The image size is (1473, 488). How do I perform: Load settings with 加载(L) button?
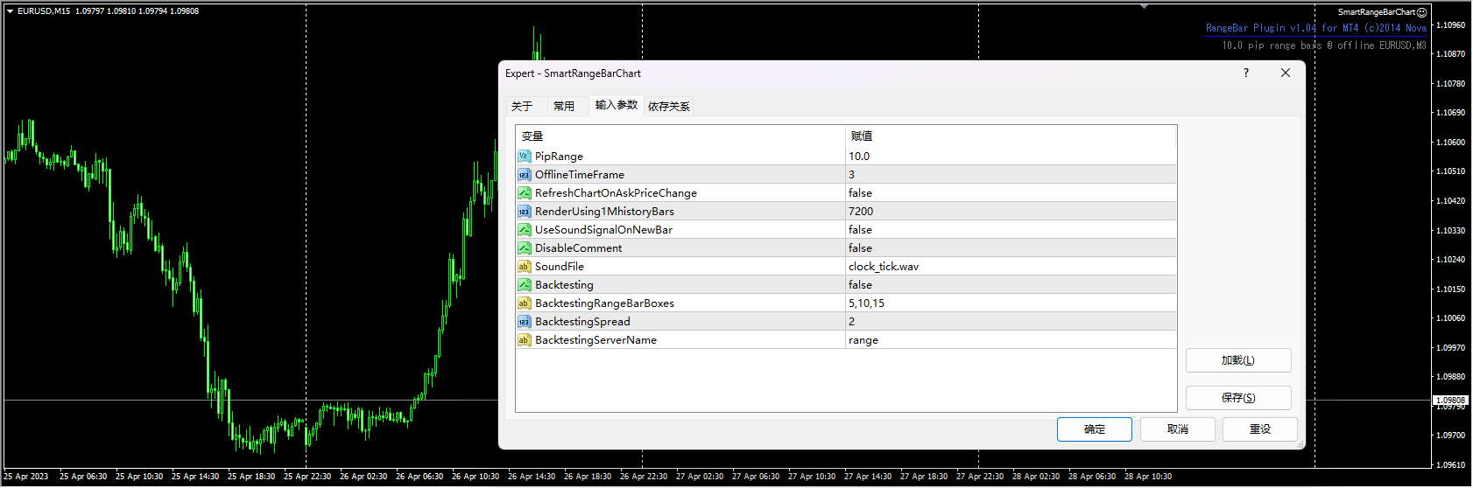(1237, 360)
